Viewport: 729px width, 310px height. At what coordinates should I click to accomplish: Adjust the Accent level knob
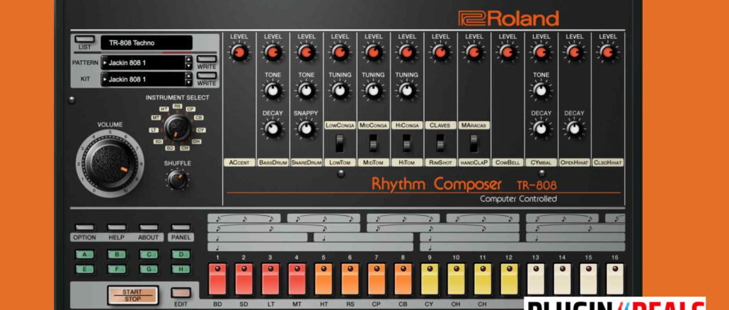(x=239, y=52)
